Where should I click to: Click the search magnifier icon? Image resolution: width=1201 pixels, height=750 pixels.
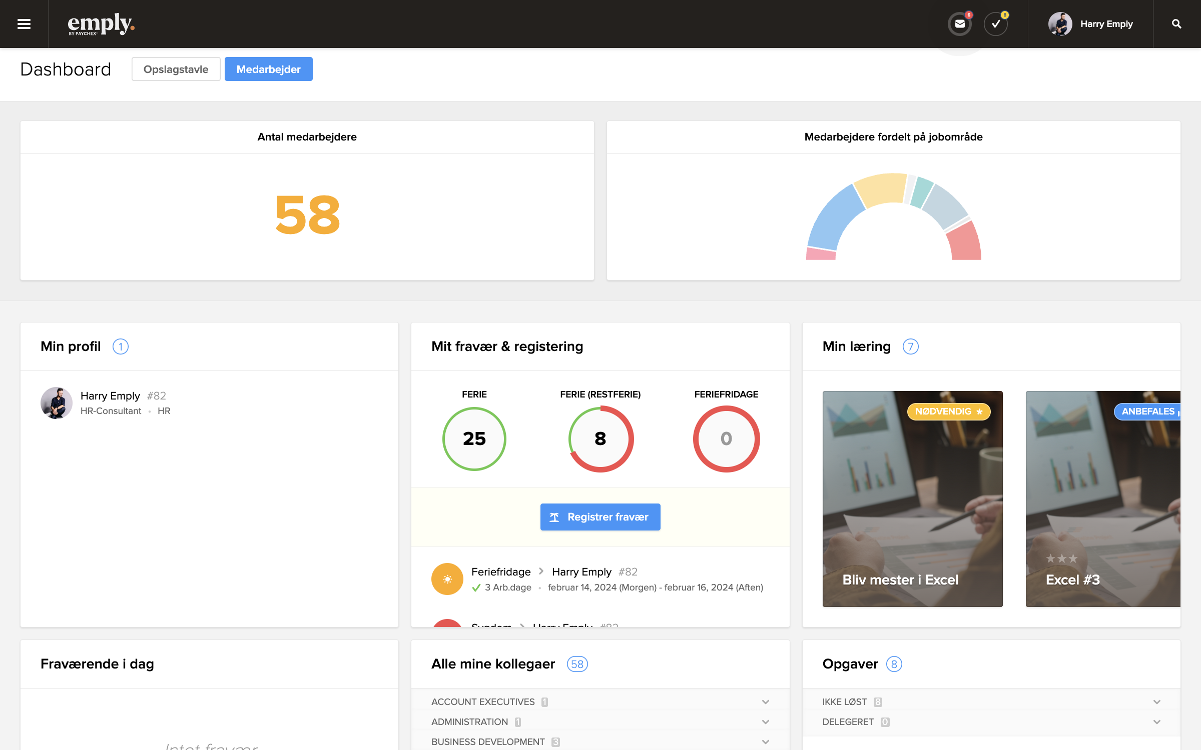tap(1176, 24)
